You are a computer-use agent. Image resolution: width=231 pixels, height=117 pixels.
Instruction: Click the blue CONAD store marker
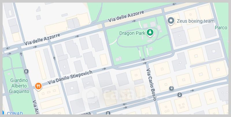pos(3,112)
